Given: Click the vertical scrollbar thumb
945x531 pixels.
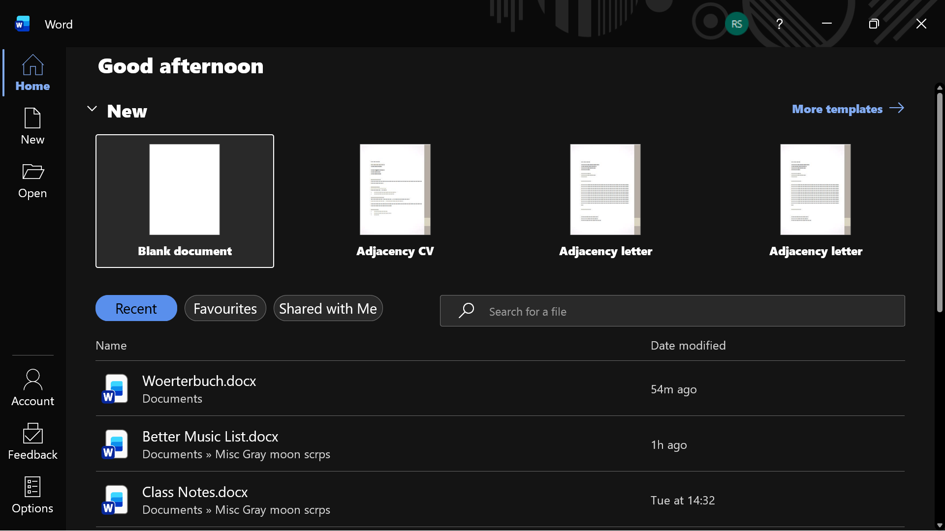Looking at the screenshot, I should tap(940, 202).
